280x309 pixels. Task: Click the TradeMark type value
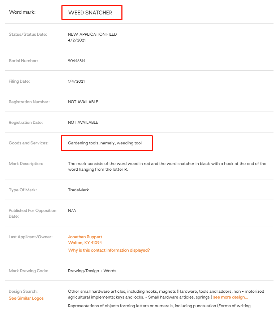78,190
